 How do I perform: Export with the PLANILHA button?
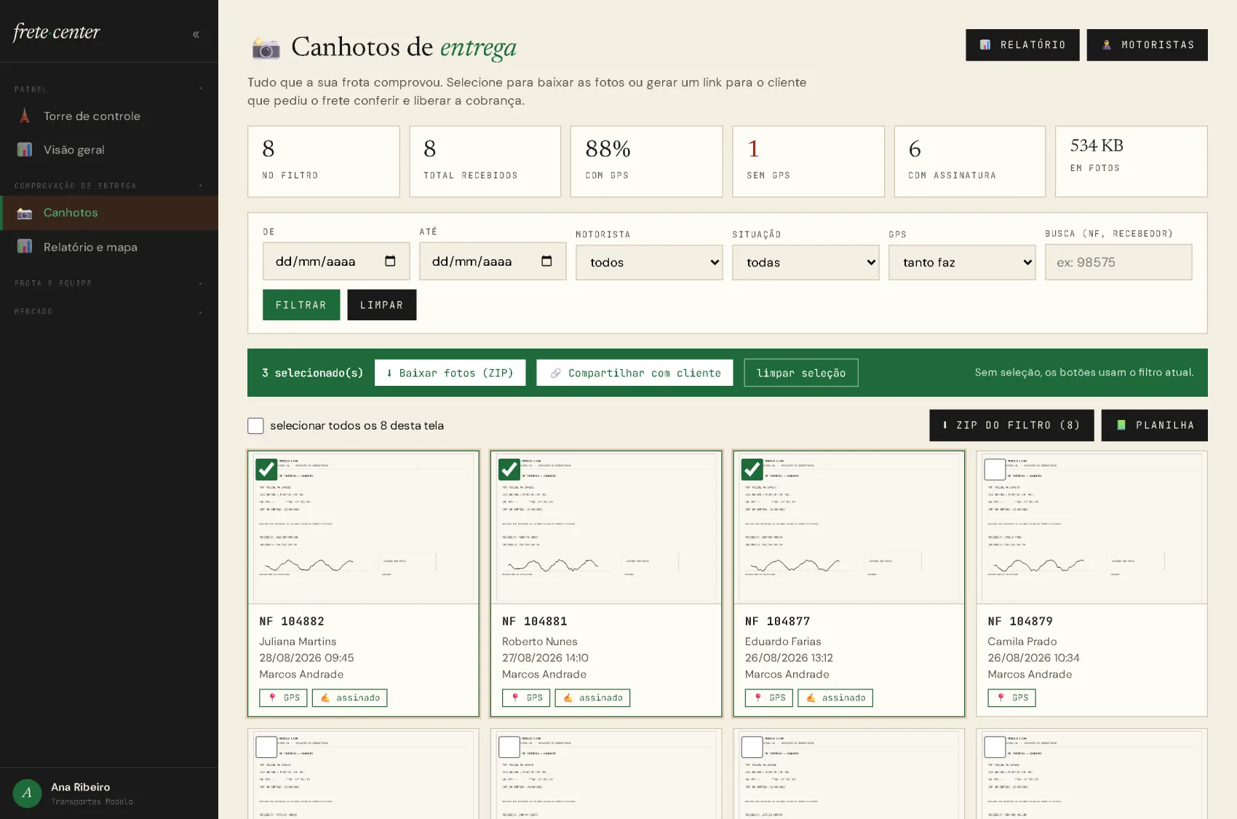point(1155,425)
